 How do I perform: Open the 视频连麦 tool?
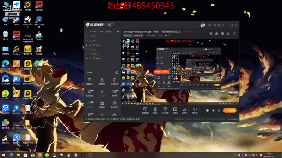(x=90, y=93)
